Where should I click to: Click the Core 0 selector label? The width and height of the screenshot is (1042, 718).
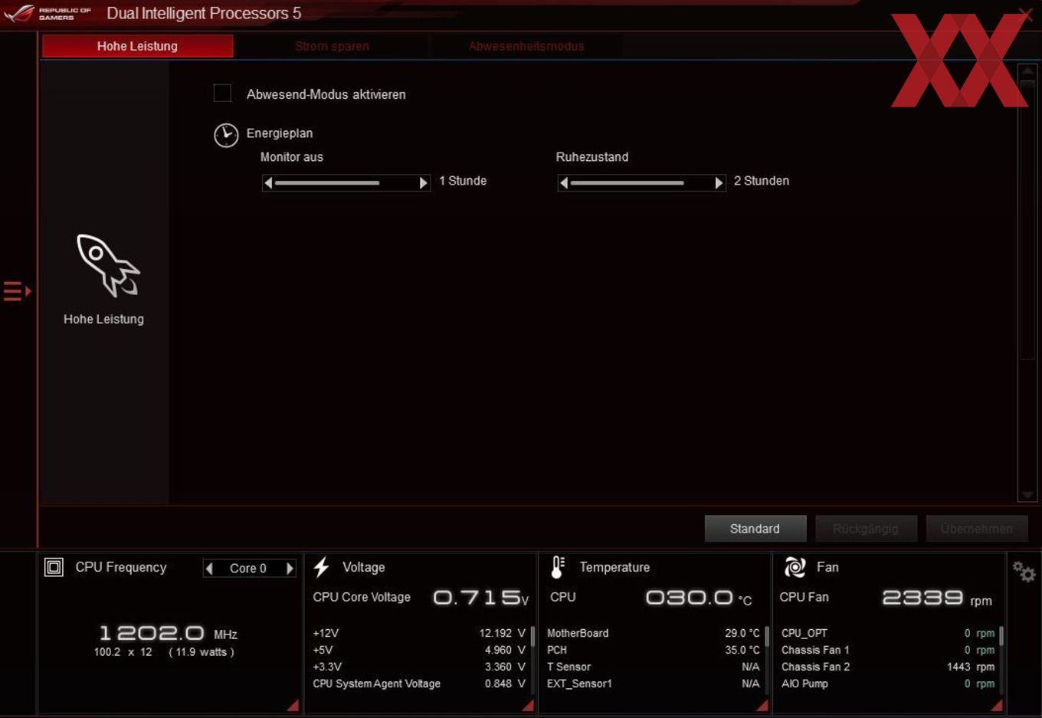248,568
